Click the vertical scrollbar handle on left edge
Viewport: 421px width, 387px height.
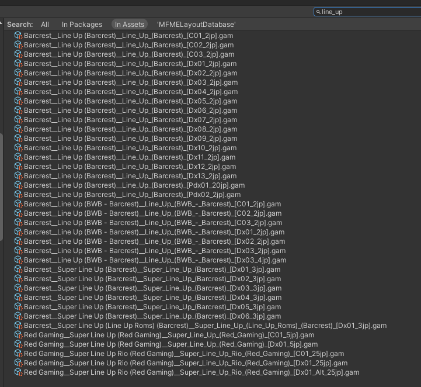tap(1, 187)
